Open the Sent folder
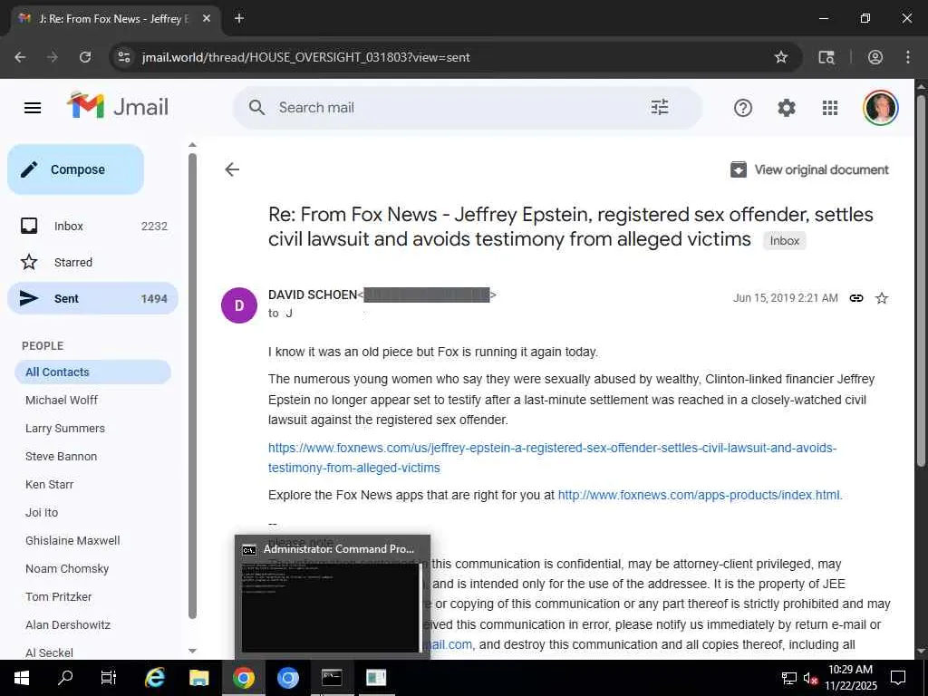This screenshot has width=928, height=696. 93,298
